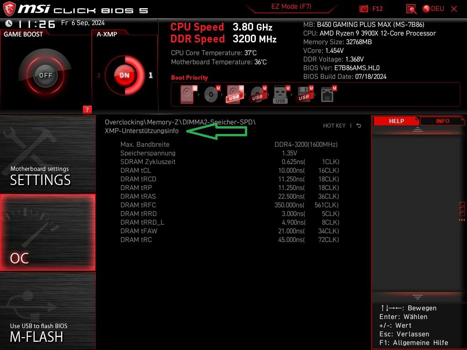
Task: Select the DRAM tRP row
Action: (229, 187)
